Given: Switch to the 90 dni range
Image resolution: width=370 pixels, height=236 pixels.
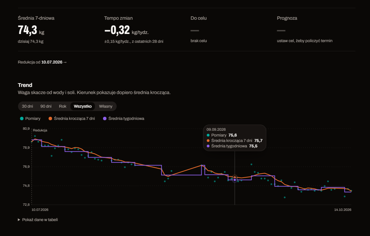Looking at the screenshot, I should [46, 106].
